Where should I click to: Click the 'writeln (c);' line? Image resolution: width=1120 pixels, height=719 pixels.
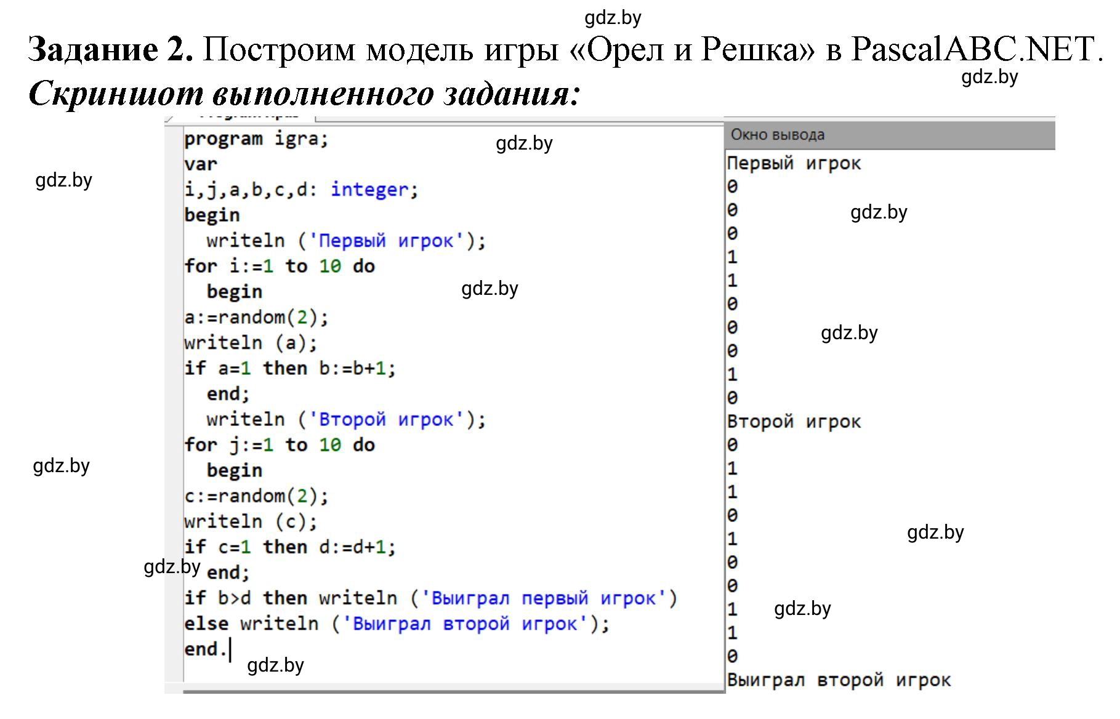(251, 522)
